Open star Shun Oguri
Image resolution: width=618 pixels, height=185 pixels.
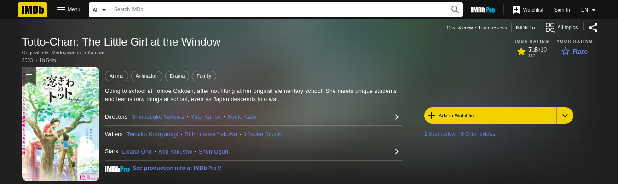pyautogui.click(x=214, y=152)
